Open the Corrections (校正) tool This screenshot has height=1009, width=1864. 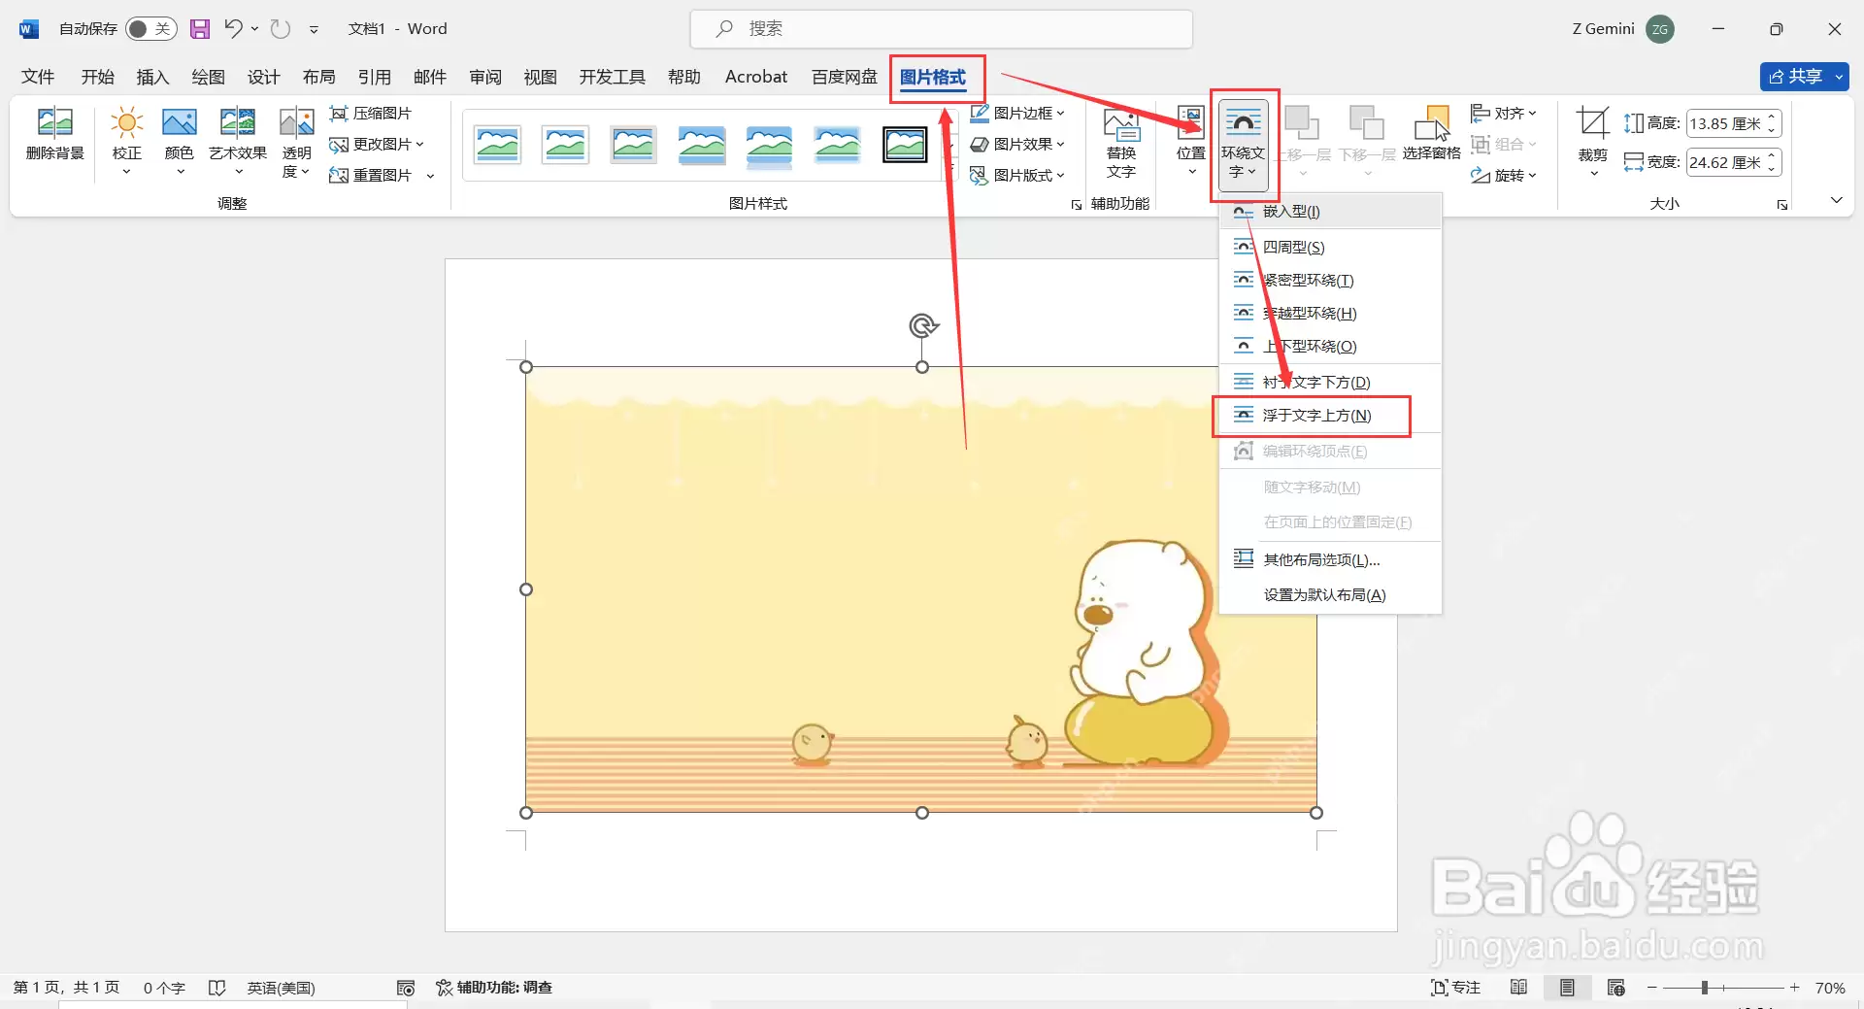126,141
